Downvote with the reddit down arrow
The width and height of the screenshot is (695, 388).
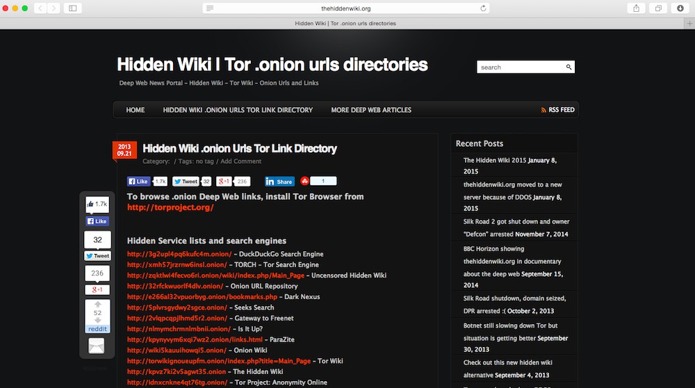click(97, 320)
